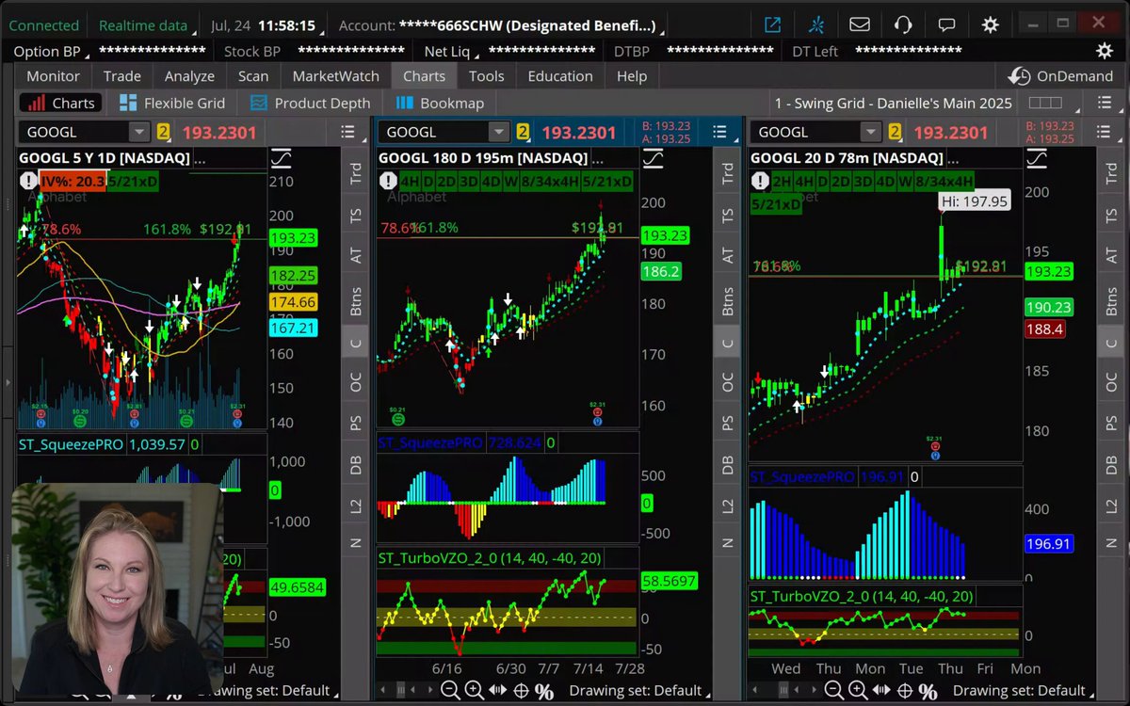
Task: Open yellow link color 2 on middle chart
Action: click(523, 133)
